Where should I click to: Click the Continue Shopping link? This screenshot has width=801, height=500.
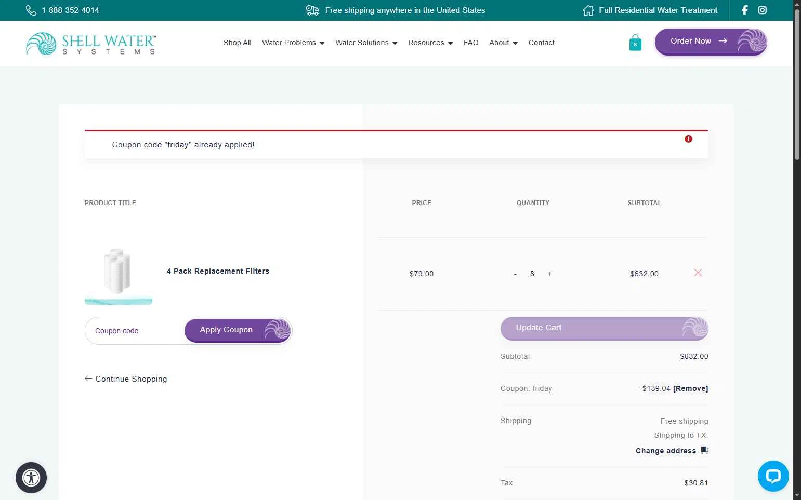tap(126, 379)
